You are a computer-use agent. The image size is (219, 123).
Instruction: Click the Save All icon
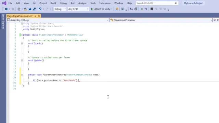point(34,9)
